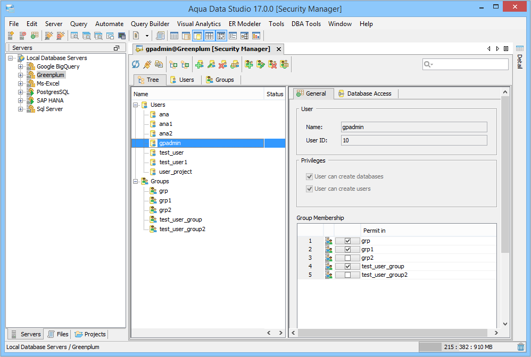Expand the SAP HANA server node

coord(21,100)
